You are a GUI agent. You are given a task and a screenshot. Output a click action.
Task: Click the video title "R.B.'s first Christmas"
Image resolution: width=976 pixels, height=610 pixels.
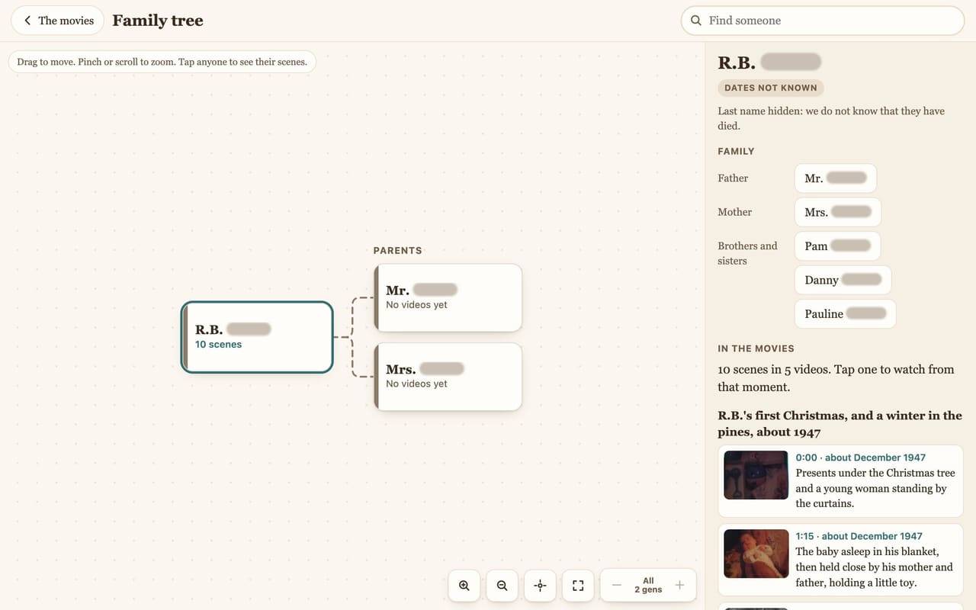[x=840, y=424]
